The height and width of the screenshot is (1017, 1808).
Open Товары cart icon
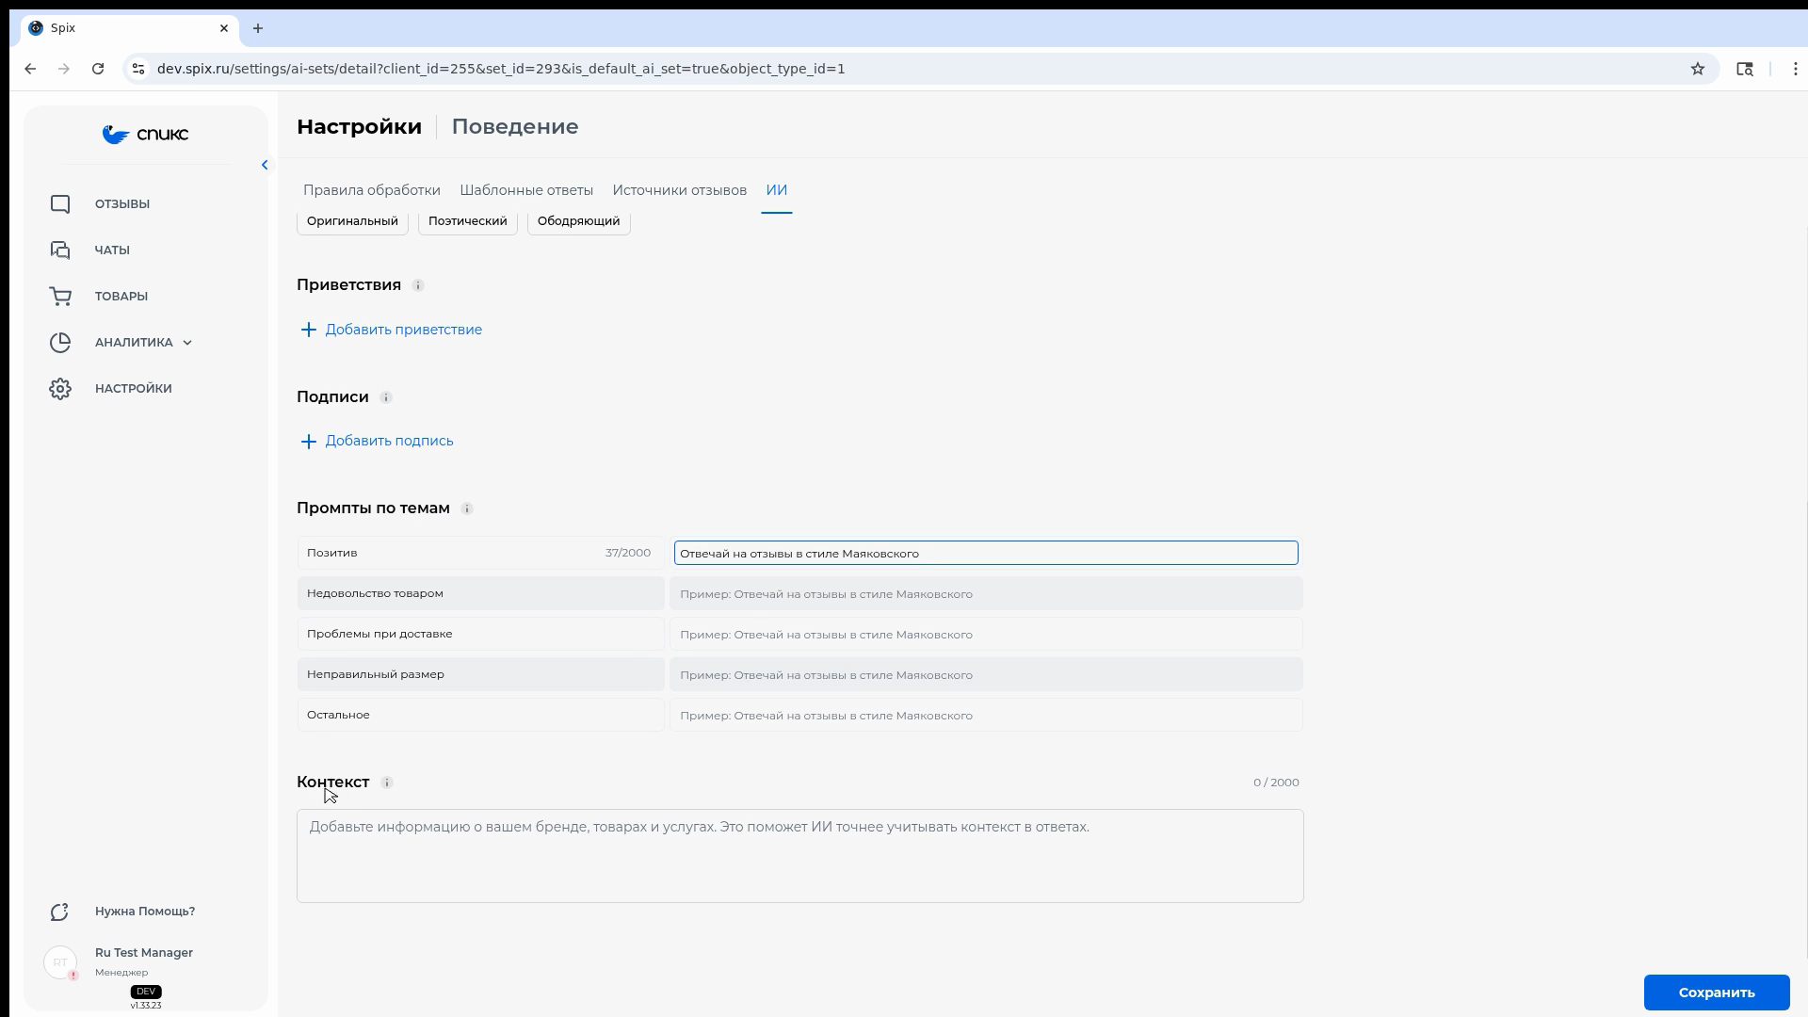click(60, 297)
